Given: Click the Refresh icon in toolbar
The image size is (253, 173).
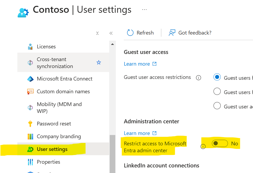Looking at the screenshot, I should click(x=130, y=33).
